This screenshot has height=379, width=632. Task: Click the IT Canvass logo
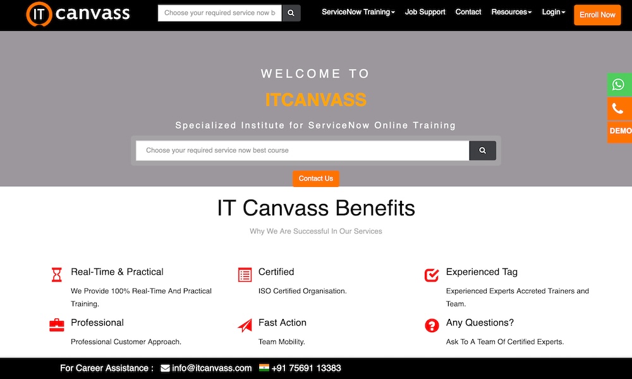pos(78,13)
